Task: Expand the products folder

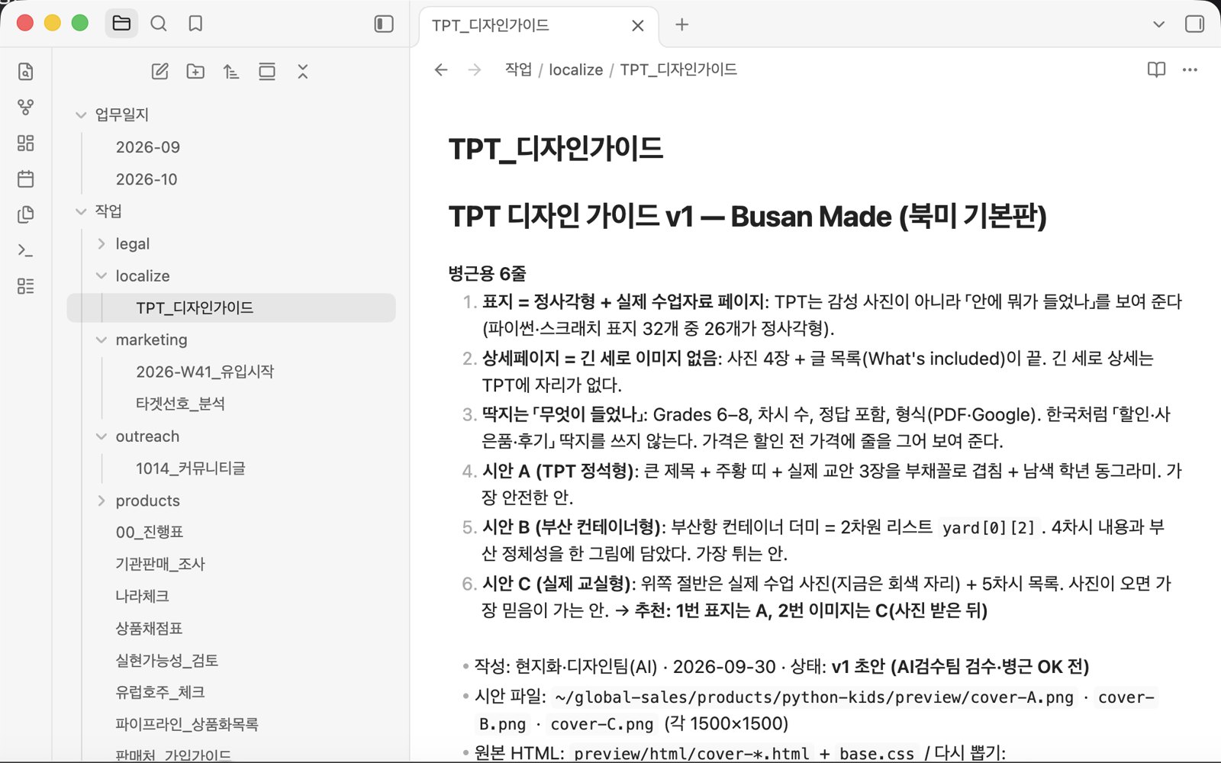Action: (x=101, y=501)
